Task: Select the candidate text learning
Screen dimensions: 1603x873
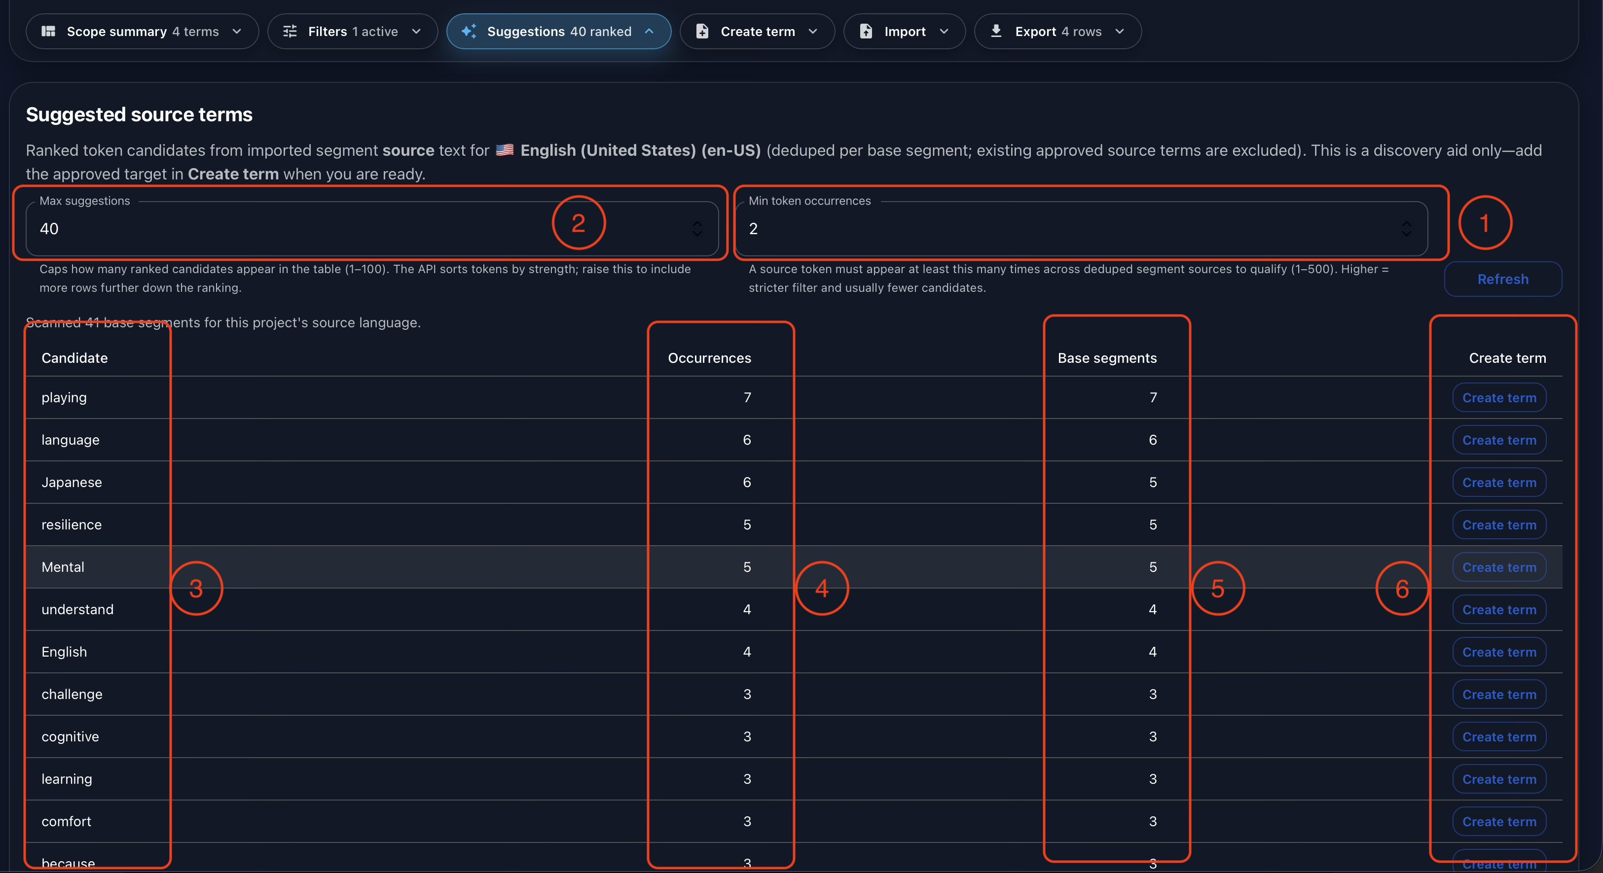Action: 67,778
